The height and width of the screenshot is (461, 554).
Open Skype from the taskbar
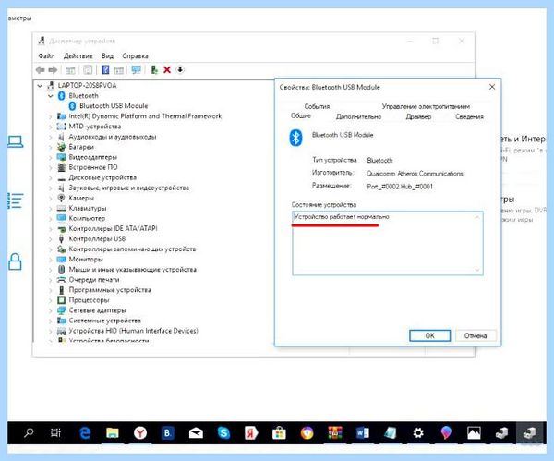click(x=223, y=432)
